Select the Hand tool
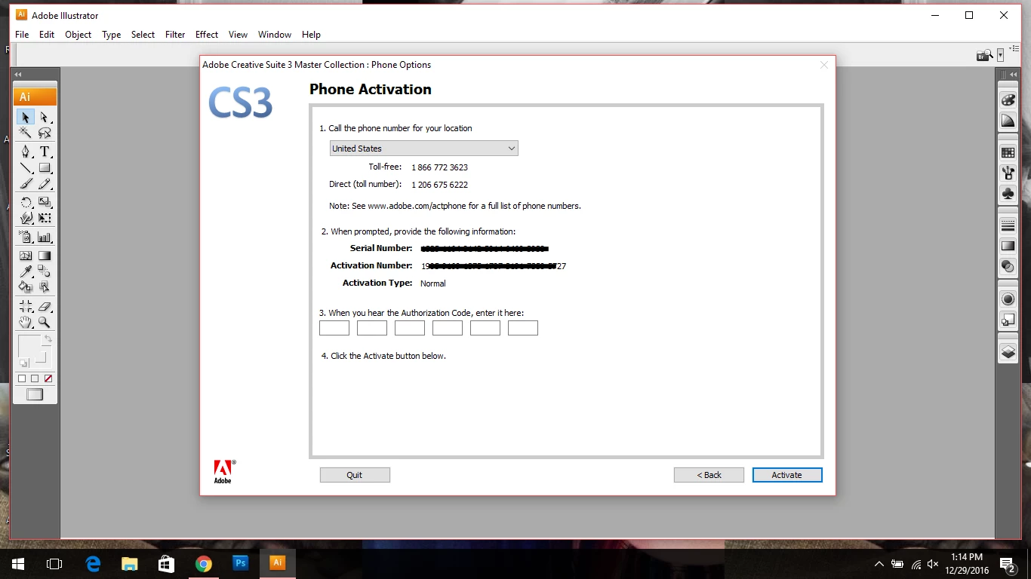 26,322
